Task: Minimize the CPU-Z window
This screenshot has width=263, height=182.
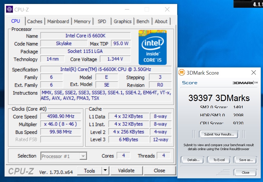Action: click(x=127, y=9)
